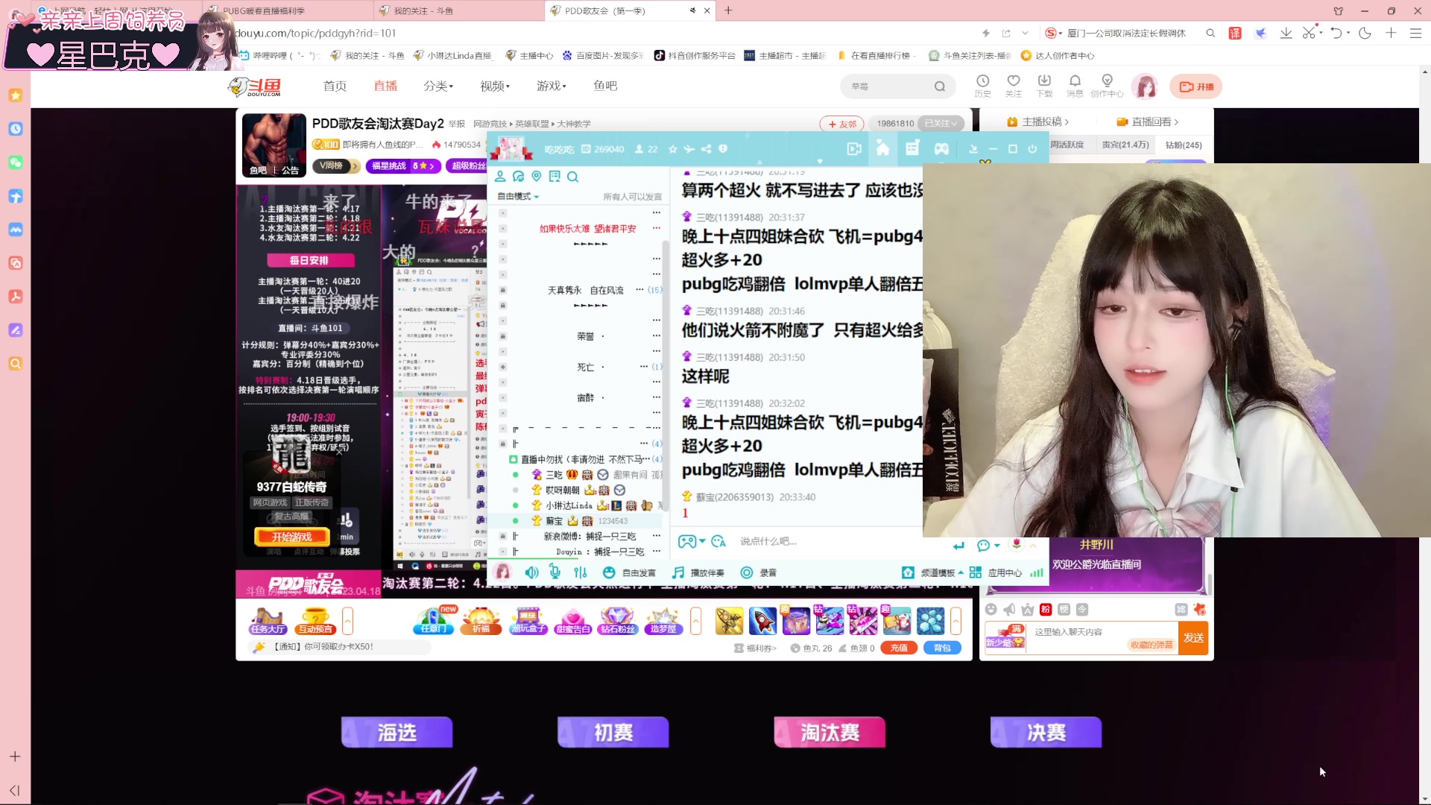The image size is (1431, 805).
Task: Click the audio mixer sliders icon in YY
Action: click(x=581, y=572)
